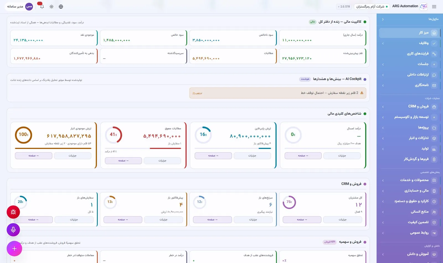Activate the purple microphone floating button

pos(13,230)
